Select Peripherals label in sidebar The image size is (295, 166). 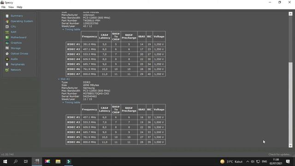18,65
